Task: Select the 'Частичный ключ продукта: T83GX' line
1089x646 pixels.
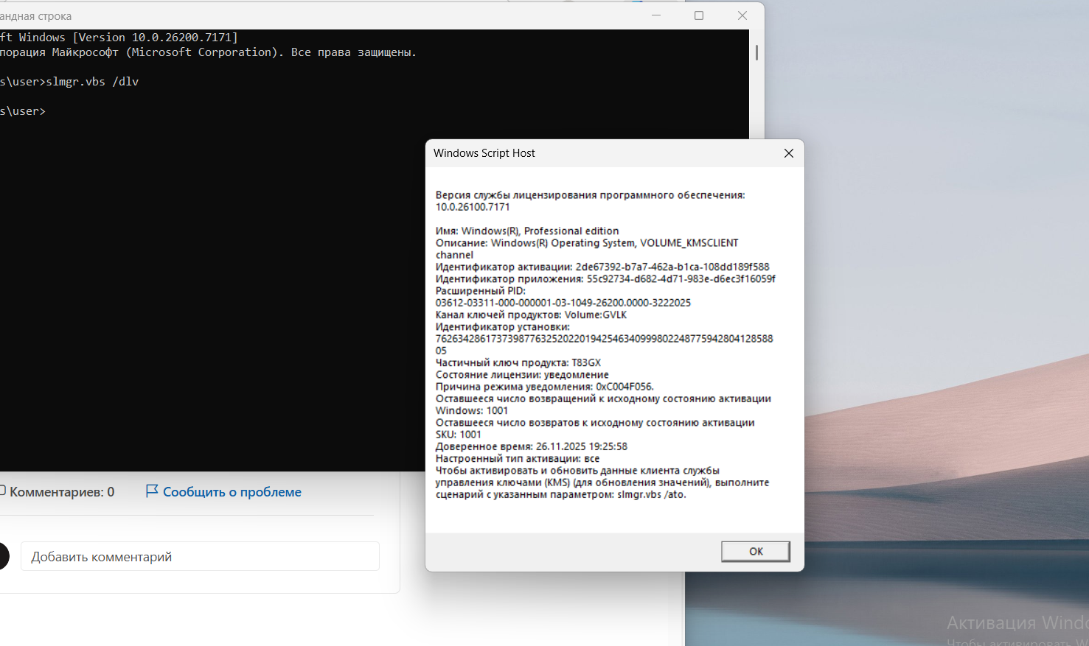Action: [518, 362]
